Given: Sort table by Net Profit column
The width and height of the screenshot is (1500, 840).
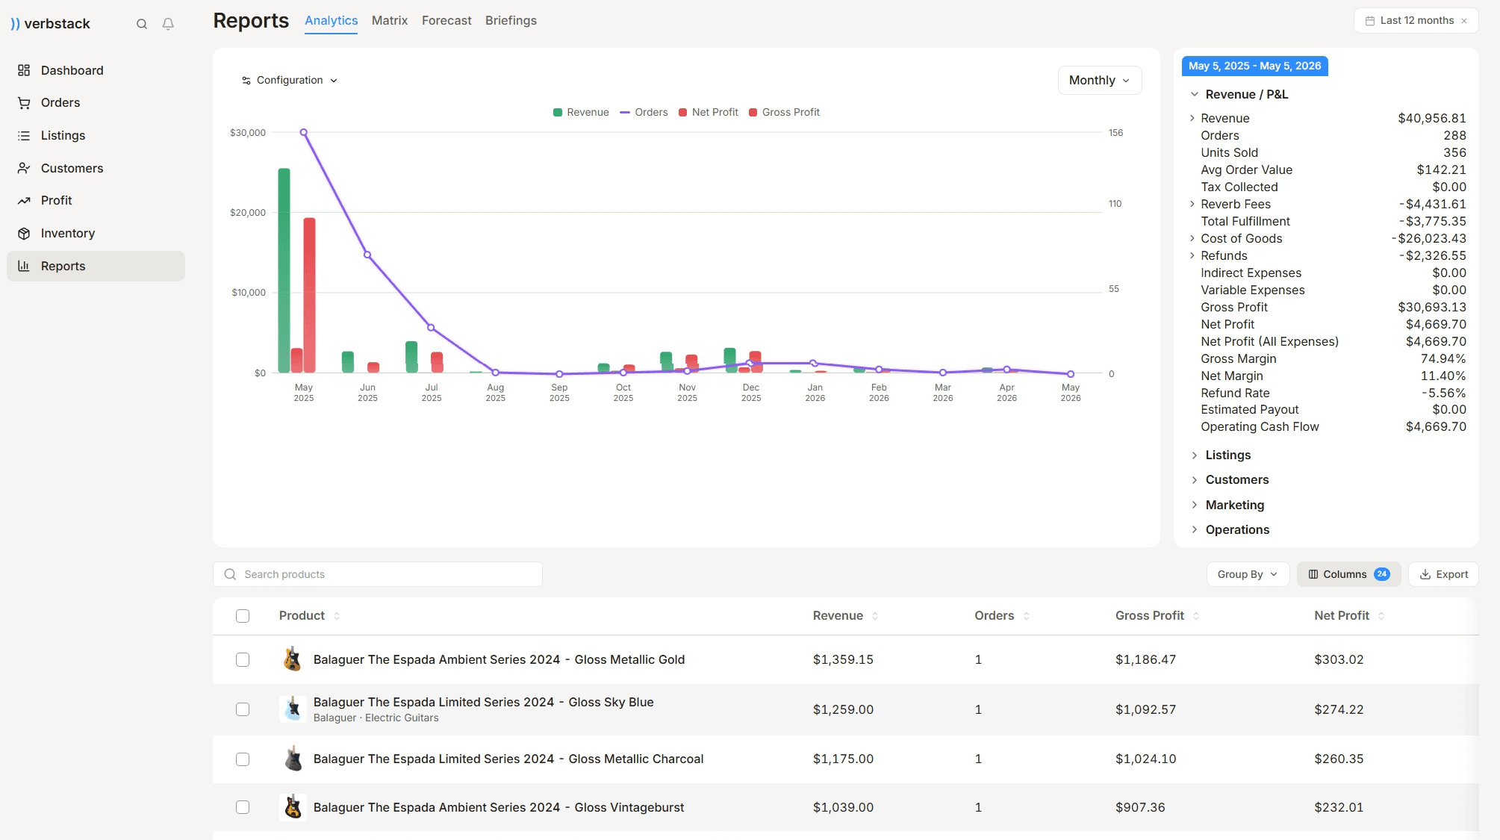Looking at the screenshot, I should 1349,616.
